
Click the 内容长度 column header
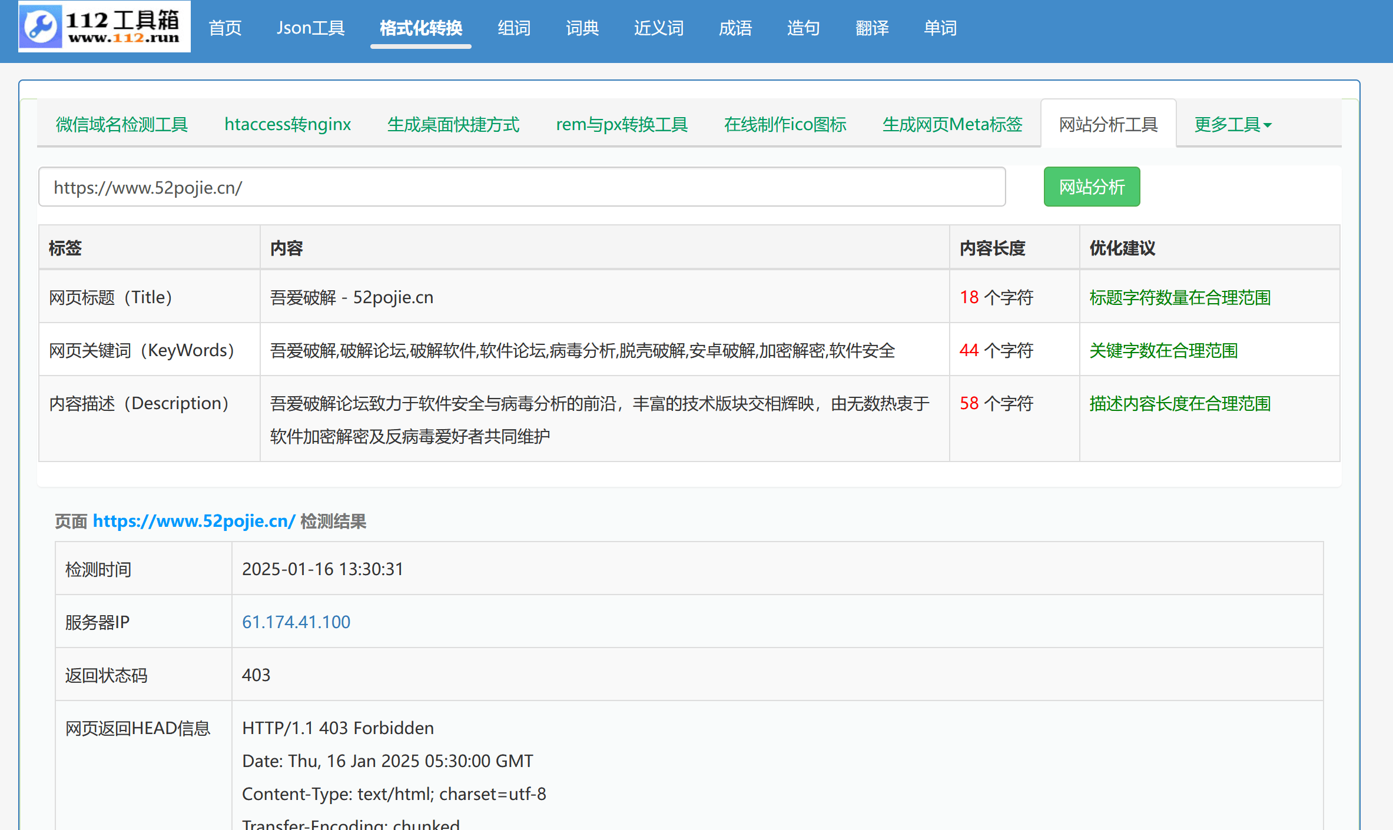pyautogui.click(x=993, y=248)
